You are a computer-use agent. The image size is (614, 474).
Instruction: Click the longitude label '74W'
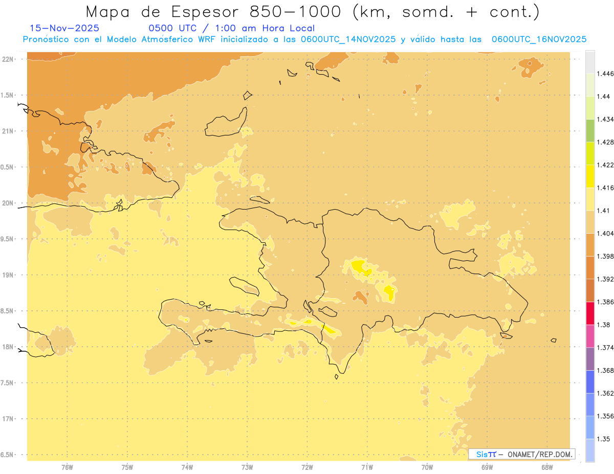(187, 467)
